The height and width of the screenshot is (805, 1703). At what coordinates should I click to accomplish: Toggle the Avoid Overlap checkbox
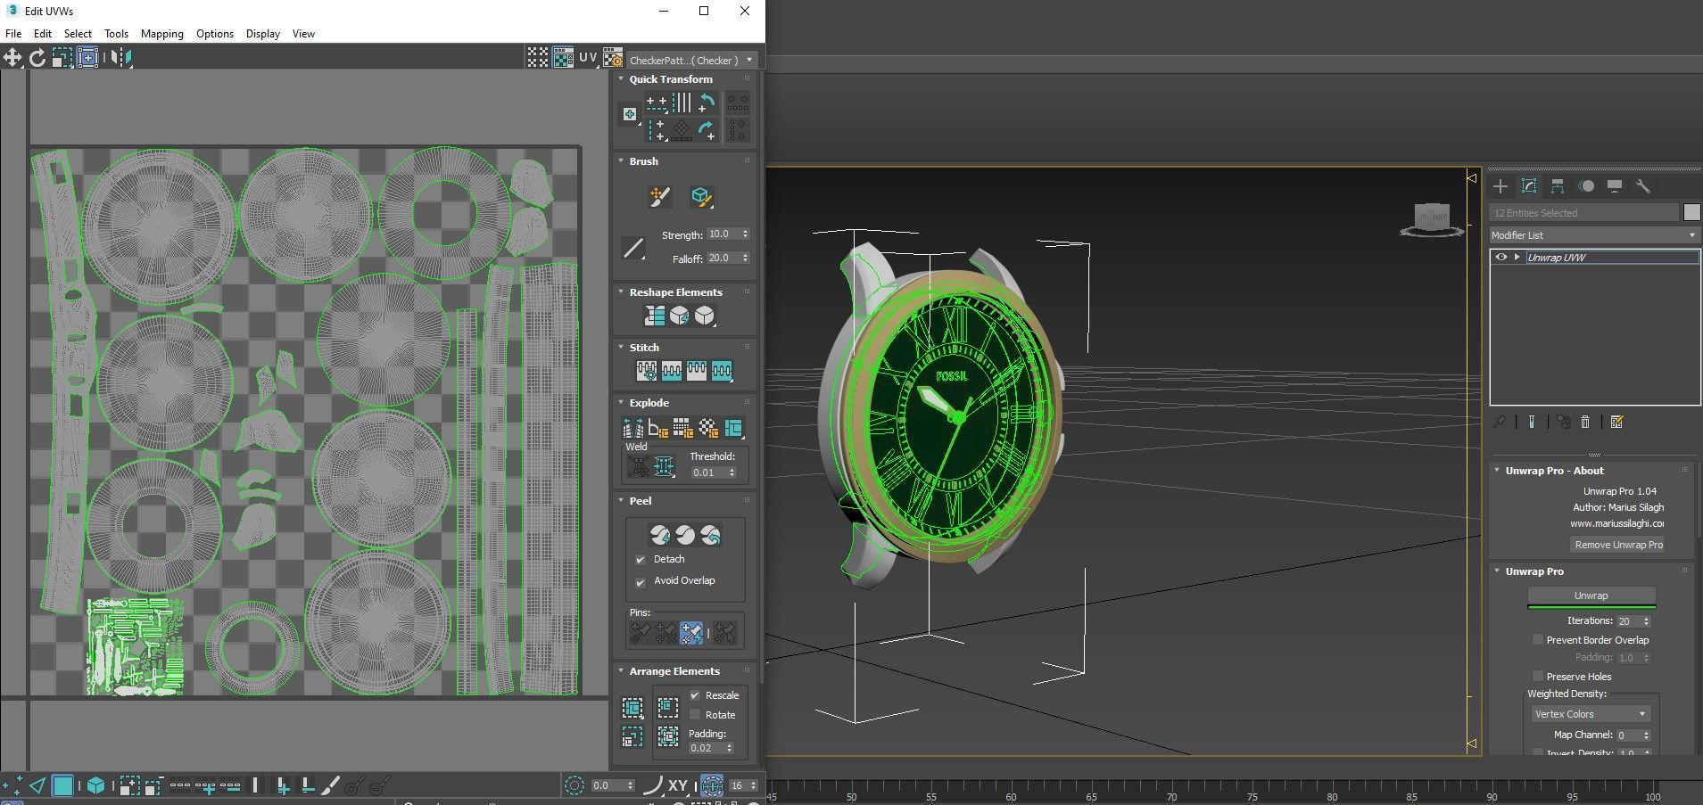point(640,581)
